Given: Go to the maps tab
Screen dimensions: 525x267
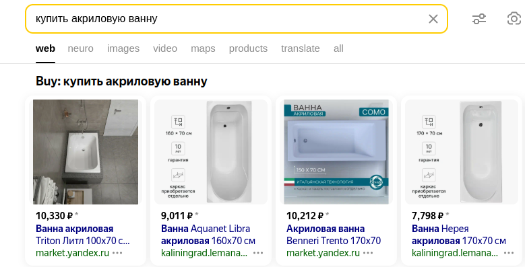Looking at the screenshot, I should pos(203,49).
